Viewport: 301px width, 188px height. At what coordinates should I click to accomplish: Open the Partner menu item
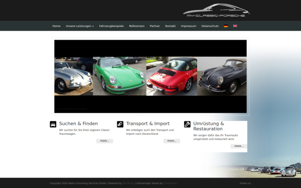click(155, 26)
